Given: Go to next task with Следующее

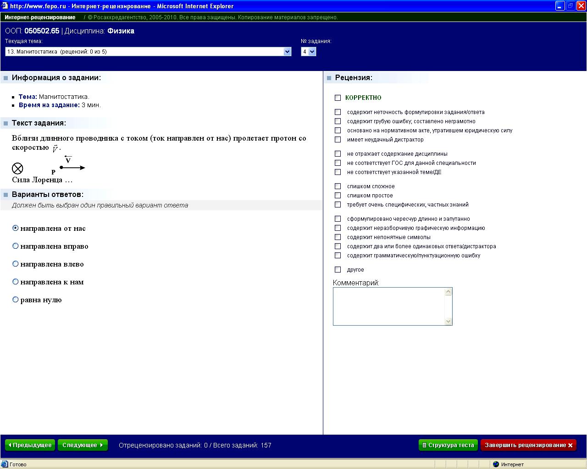Looking at the screenshot, I should coord(83,445).
